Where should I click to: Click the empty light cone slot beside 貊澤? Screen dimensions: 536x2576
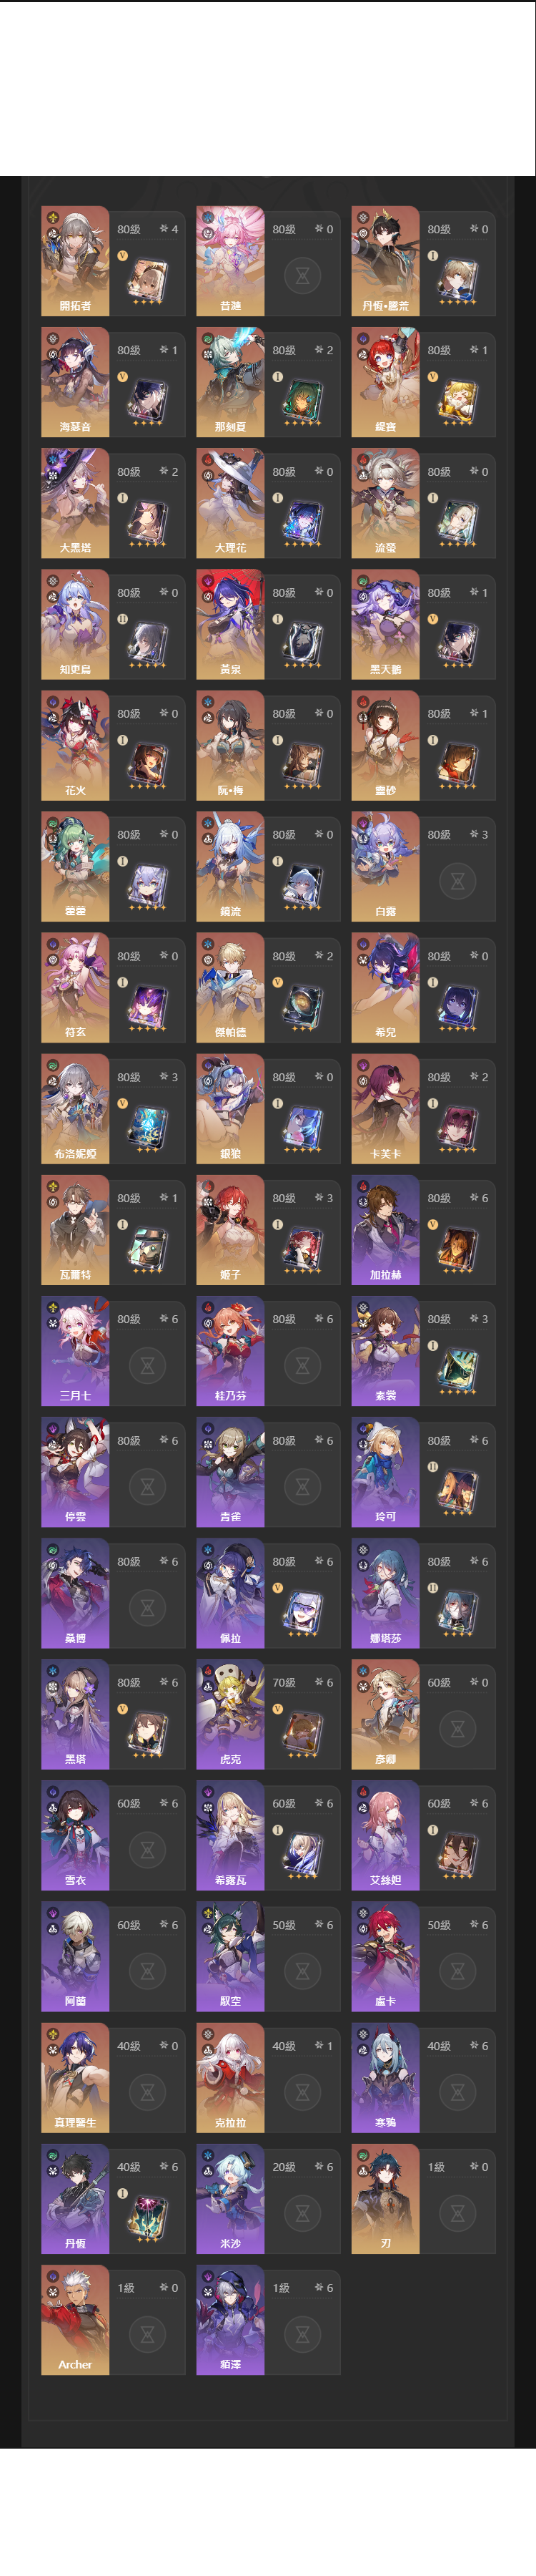302,2333
